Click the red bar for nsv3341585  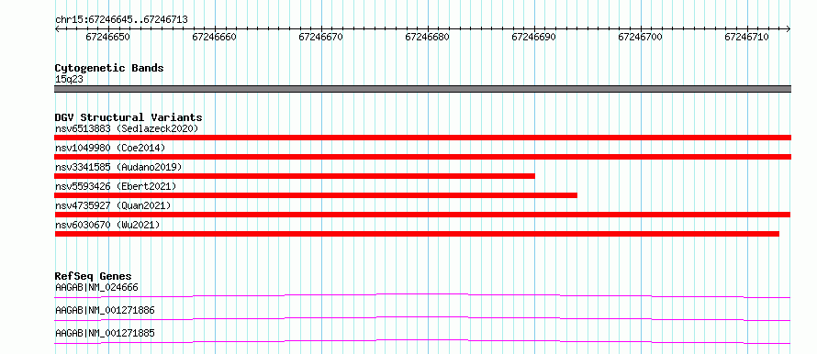pyautogui.click(x=295, y=176)
